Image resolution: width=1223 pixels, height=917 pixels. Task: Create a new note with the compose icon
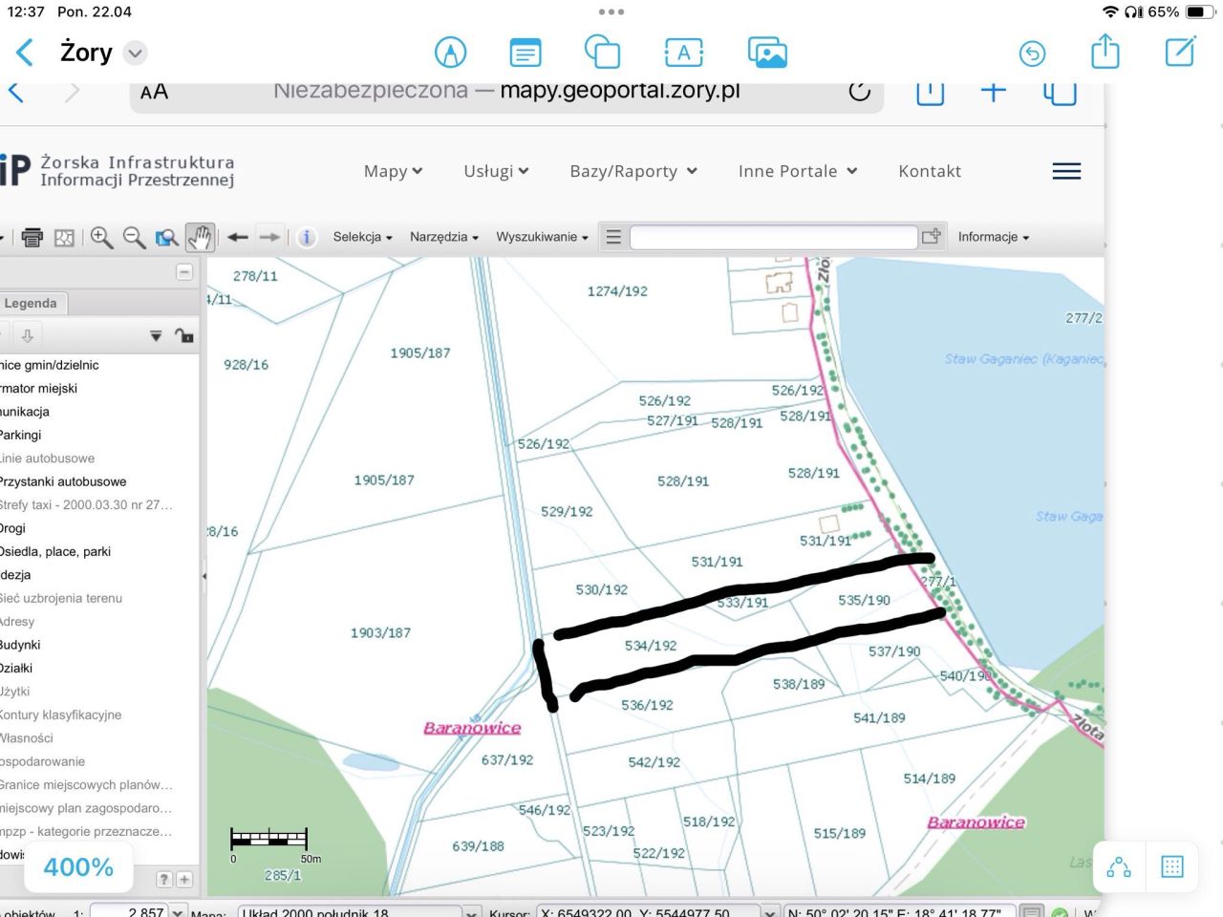[1180, 52]
